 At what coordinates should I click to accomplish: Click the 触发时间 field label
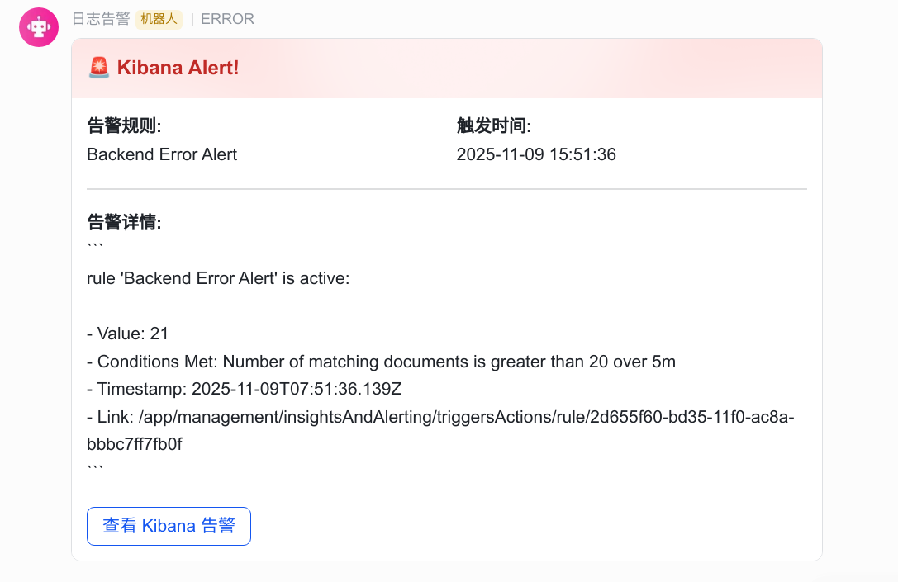click(x=494, y=125)
